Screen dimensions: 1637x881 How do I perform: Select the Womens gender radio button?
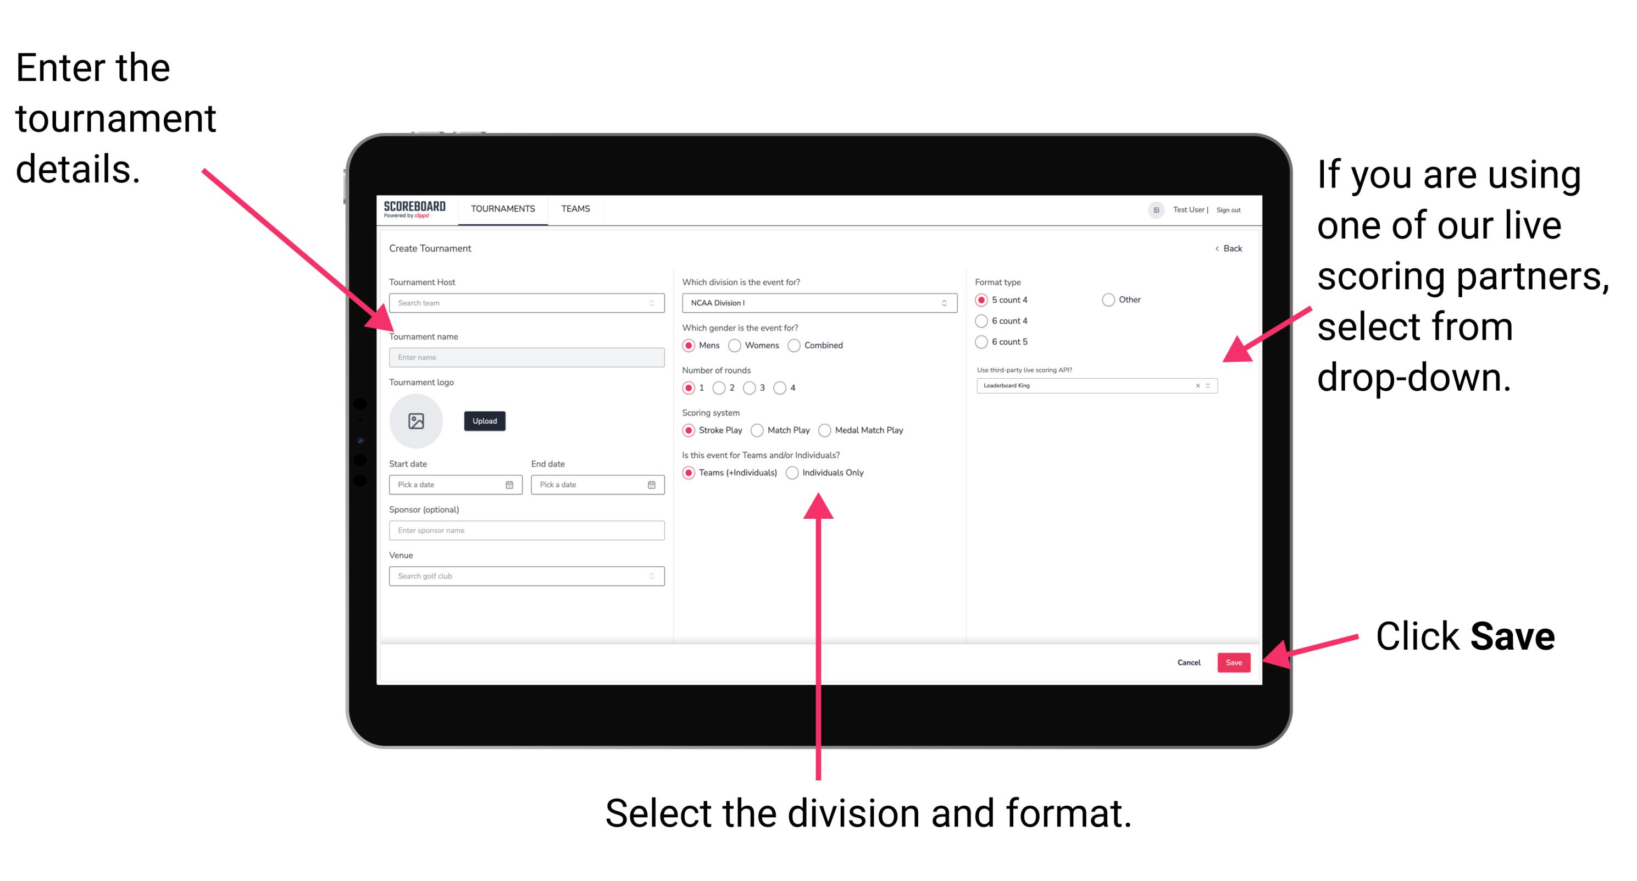coord(735,345)
